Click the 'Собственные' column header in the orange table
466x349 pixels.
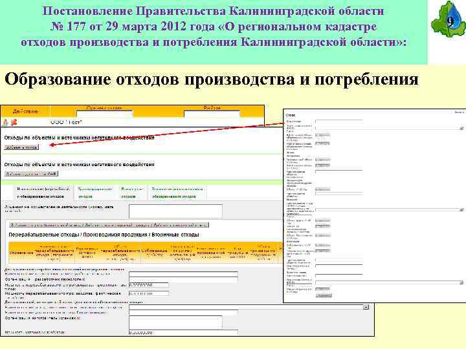pyautogui.click(x=154, y=253)
